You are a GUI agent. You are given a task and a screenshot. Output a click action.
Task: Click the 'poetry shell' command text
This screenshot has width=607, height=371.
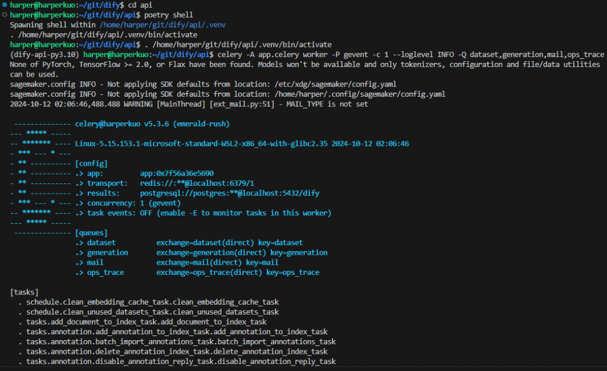[x=168, y=15]
